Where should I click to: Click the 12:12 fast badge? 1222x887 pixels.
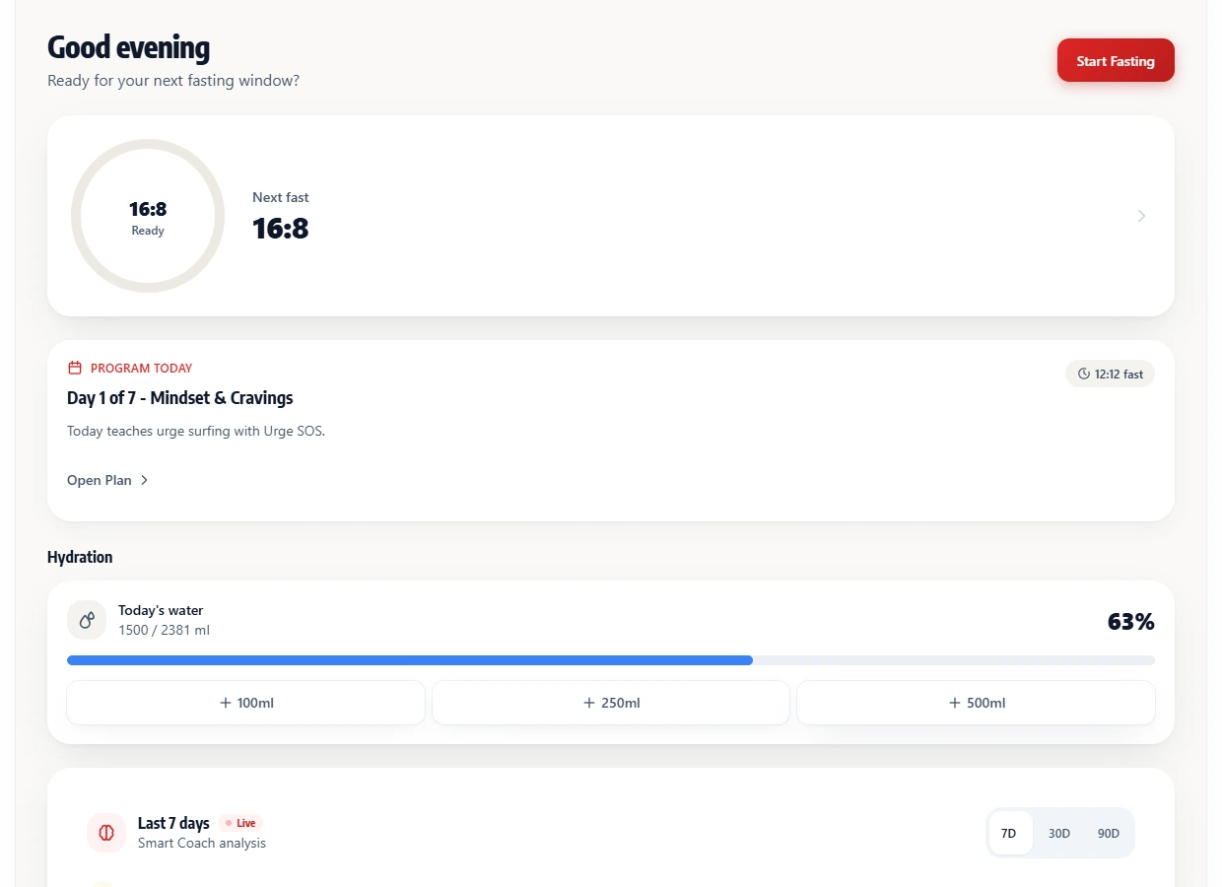point(1110,375)
